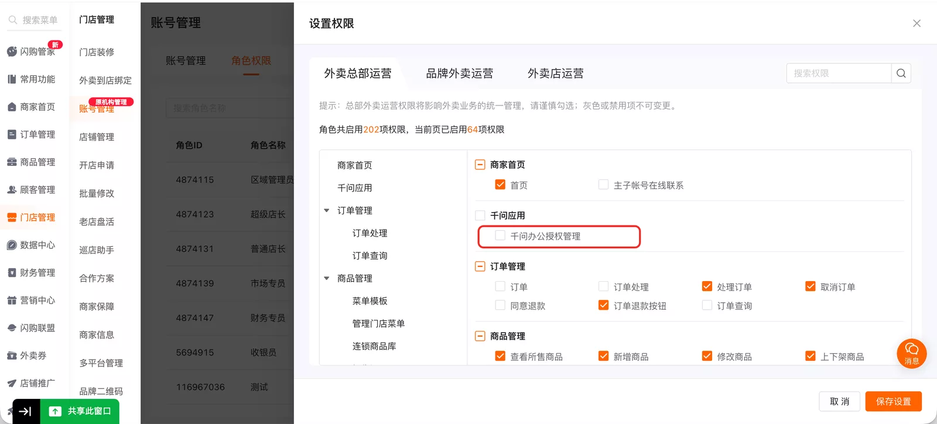Open 商品管理 sidebar icon

12,162
